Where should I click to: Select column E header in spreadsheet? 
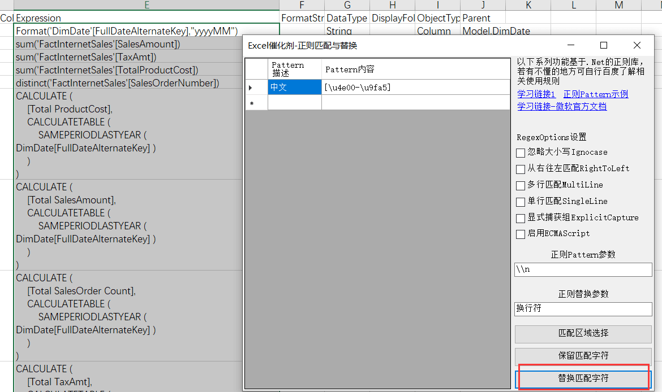click(x=147, y=5)
